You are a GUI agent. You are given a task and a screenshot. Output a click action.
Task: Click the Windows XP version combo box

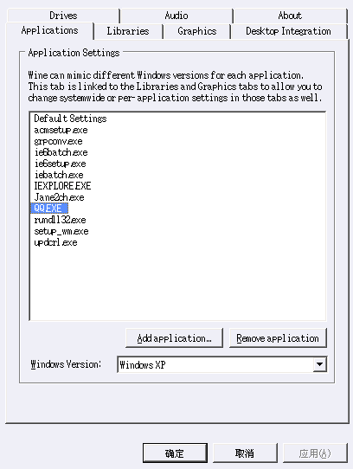point(222,364)
